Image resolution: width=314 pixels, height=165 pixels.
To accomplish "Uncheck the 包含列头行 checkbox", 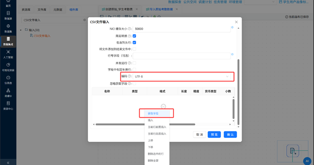I will [x=134, y=43].
